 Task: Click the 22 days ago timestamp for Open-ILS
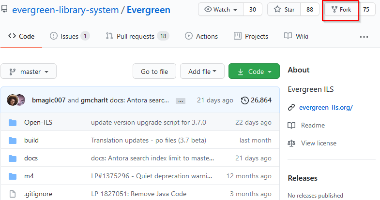coord(253,122)
